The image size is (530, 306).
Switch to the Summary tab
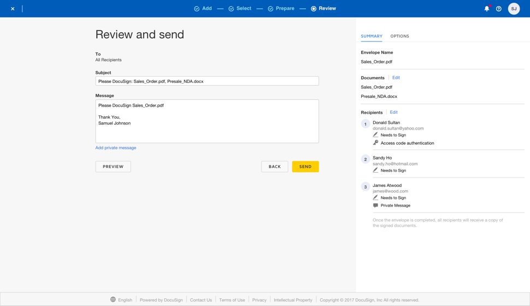[x=372, y=36]
